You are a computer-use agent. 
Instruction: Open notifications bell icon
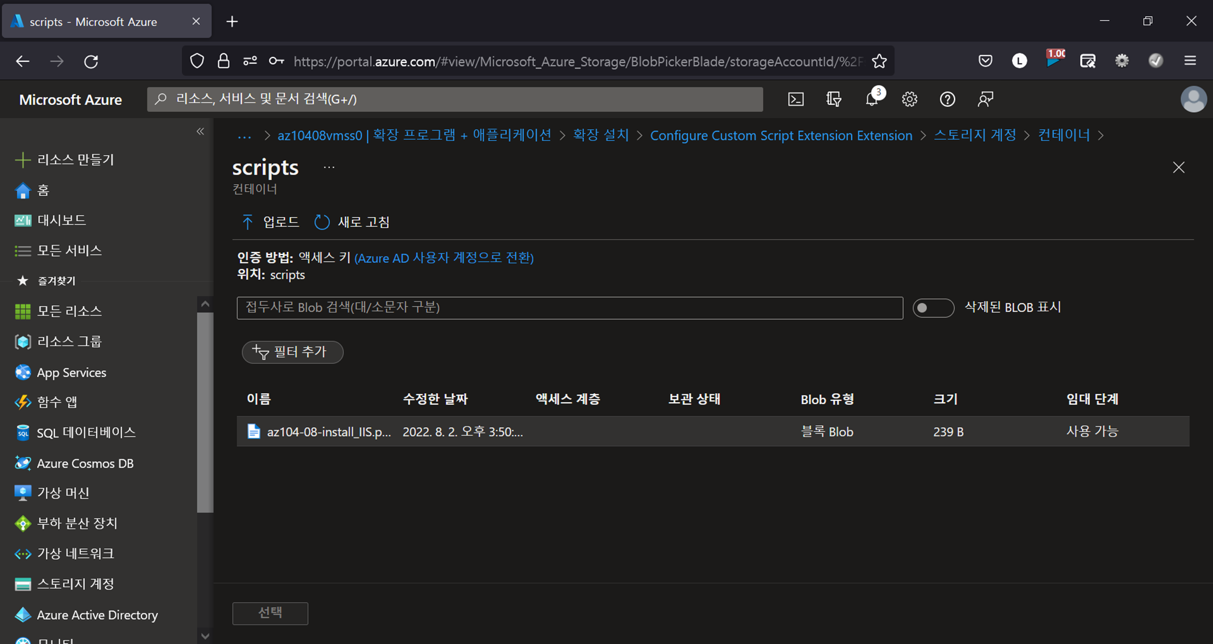872,99
